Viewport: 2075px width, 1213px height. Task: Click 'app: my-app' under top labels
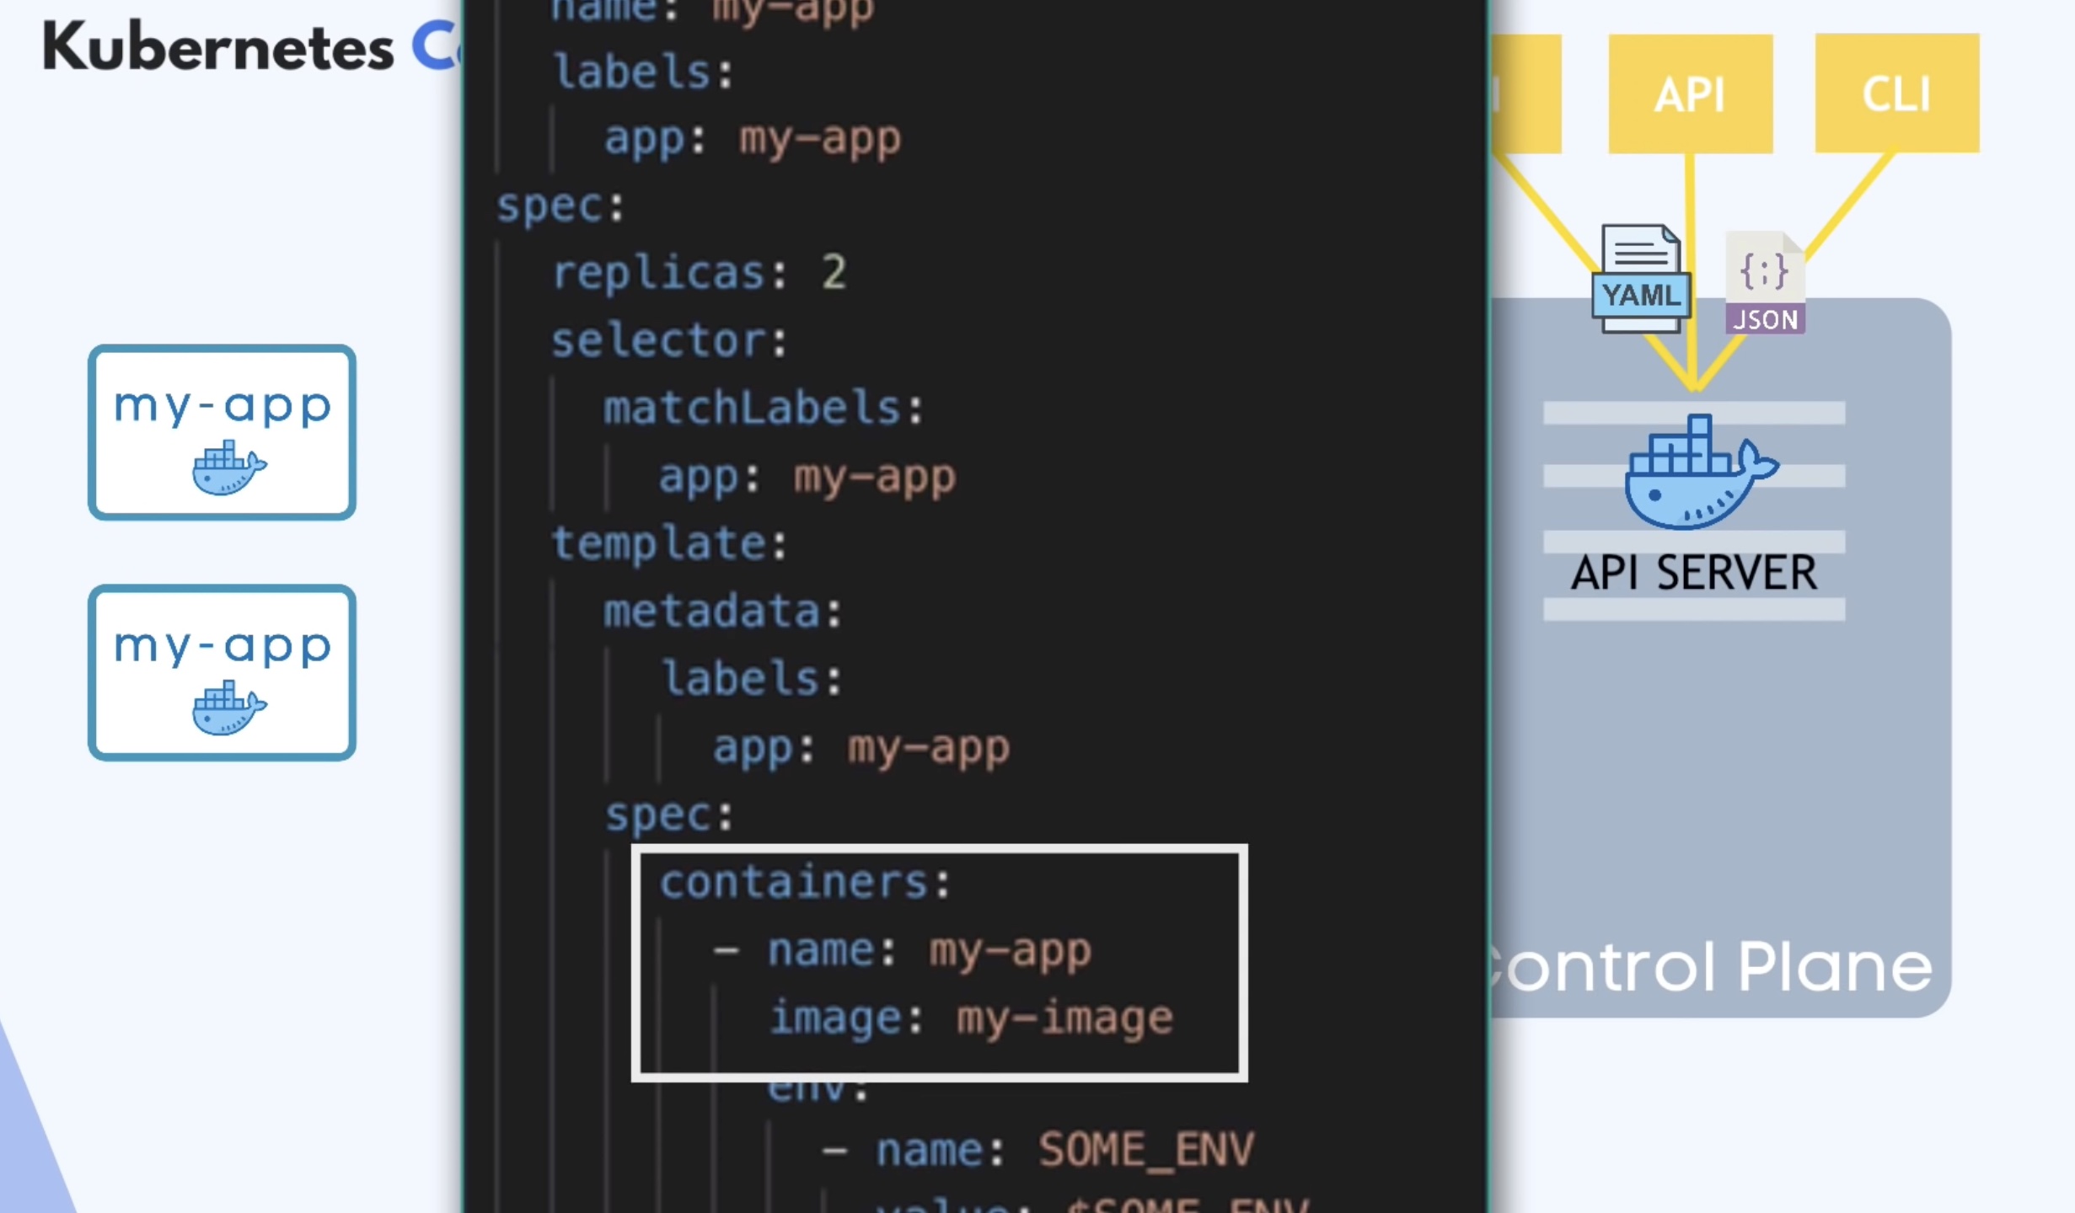coord(753,138)
